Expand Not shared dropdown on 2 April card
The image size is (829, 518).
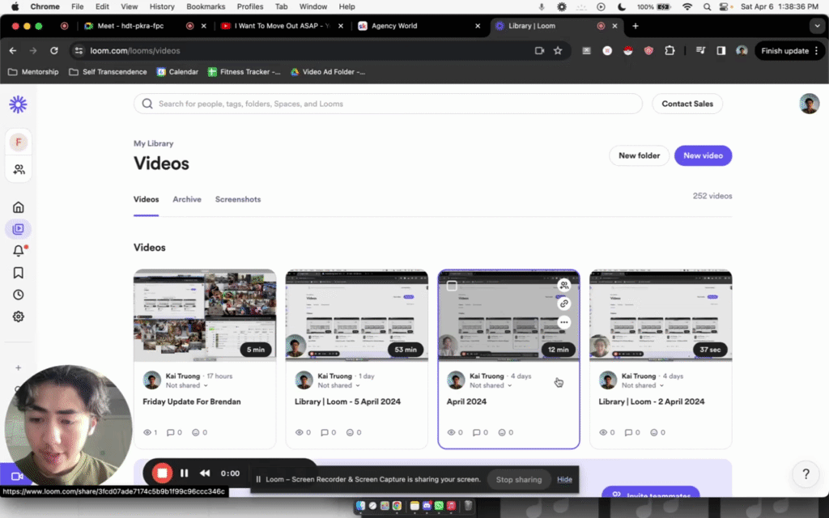(x=642, y=385)
